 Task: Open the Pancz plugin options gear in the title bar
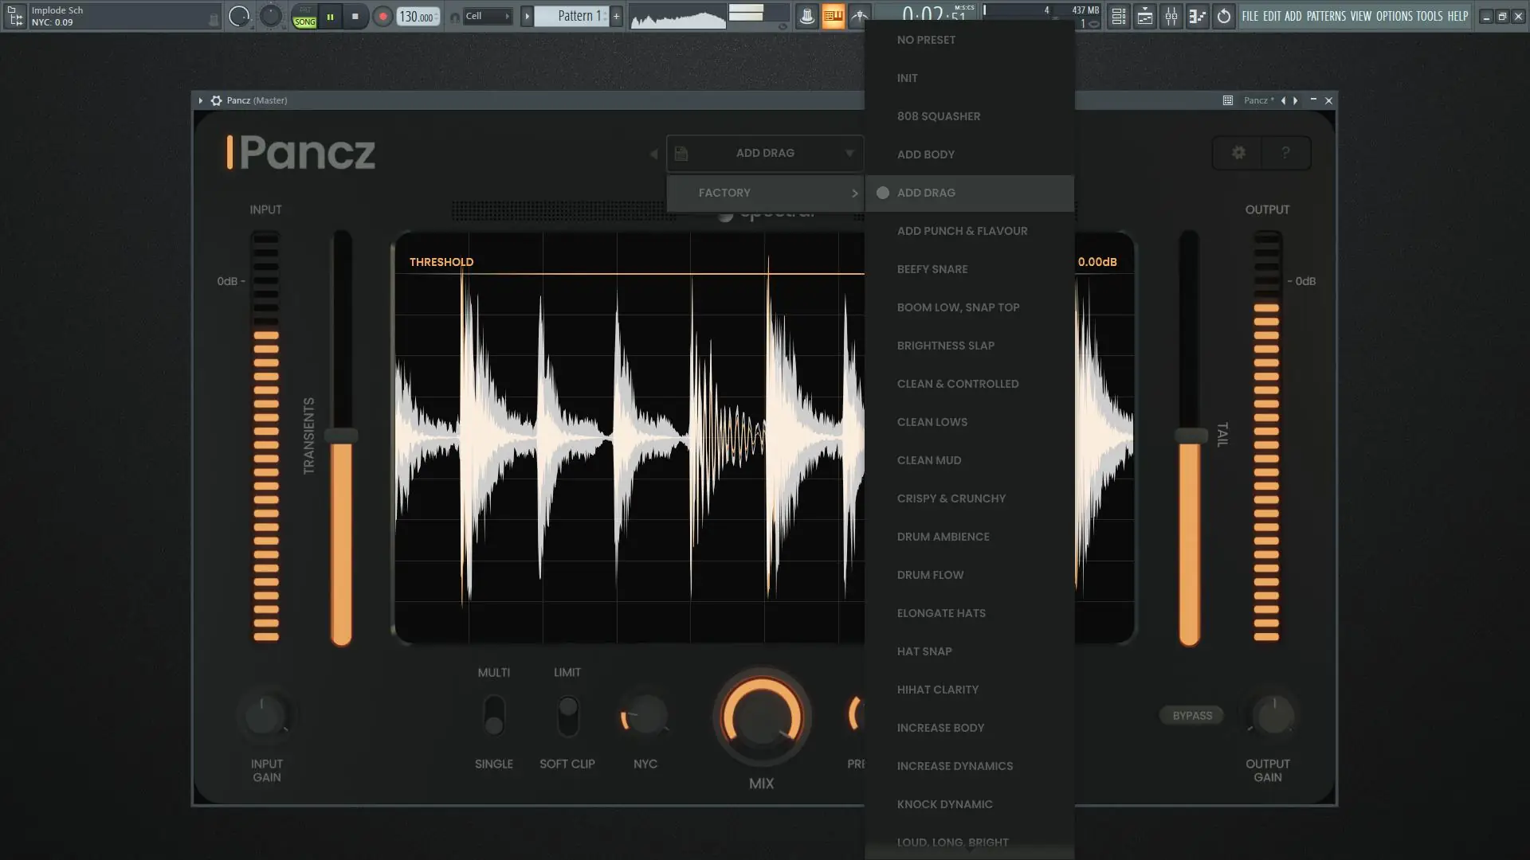pos(216,100)
